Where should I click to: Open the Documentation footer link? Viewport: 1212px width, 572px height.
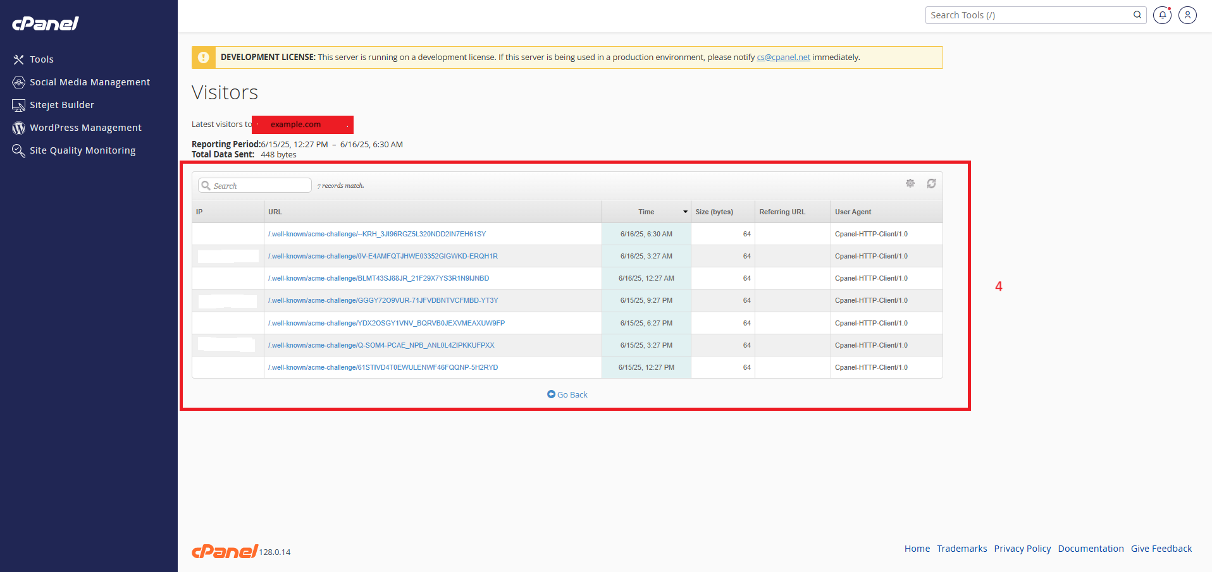(x=1091, y=549)
